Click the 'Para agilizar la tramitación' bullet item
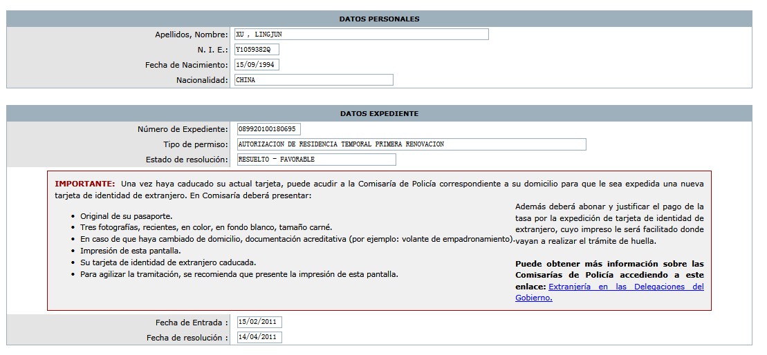767x355 pixels. pos(239,274)
